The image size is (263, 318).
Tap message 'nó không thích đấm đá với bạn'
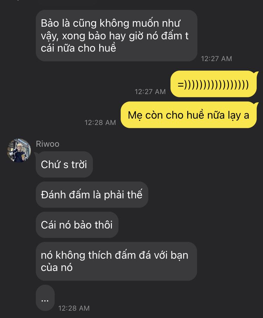(116, 261)
